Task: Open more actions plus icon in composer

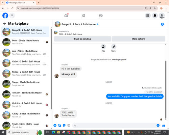Action: (55, 125)
